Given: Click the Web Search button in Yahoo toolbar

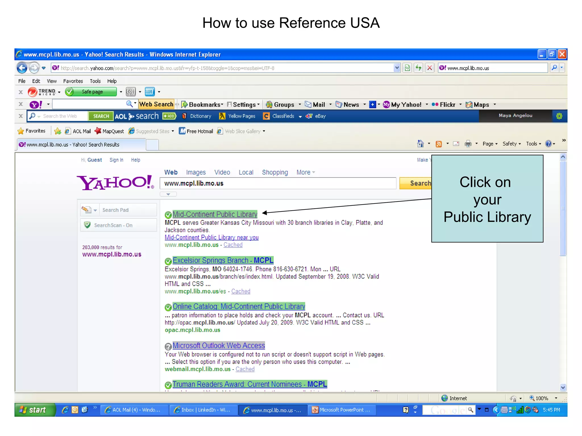Looking at the screenshot, I should (156, 104).
